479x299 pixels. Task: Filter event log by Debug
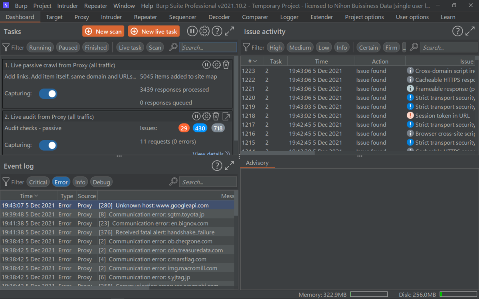click(101, 182)
